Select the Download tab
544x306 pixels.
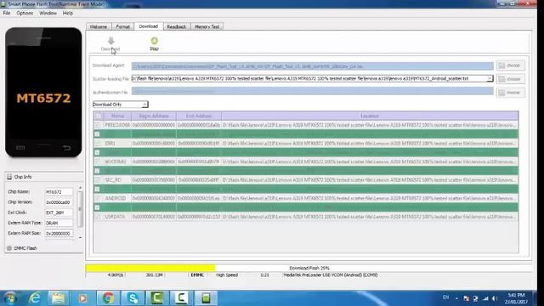coord(148,26)
